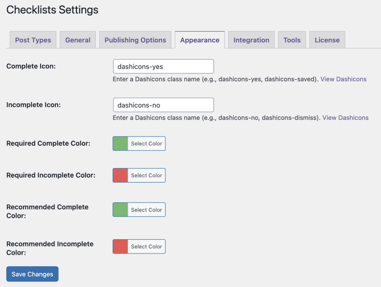381x287 pixels.
Task: Switch to the General tab
Action: (78, 40)
